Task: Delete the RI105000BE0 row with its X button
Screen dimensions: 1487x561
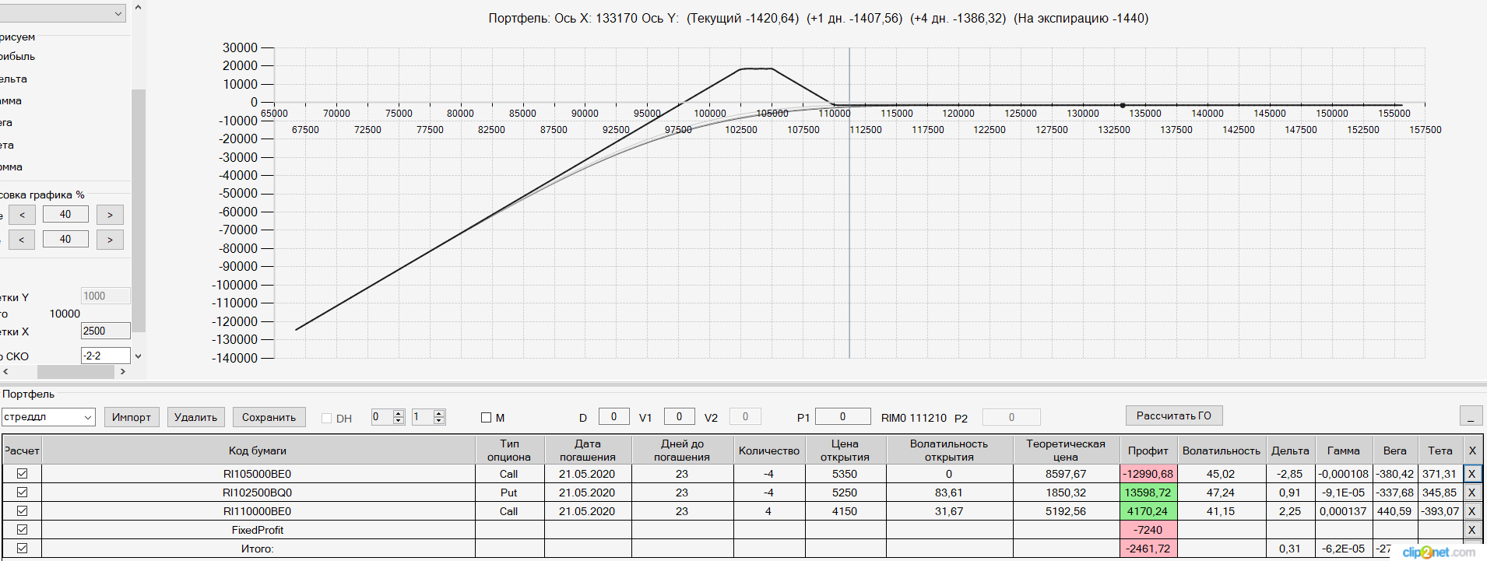Action: pyautogui.click(x=1471, y=474)
